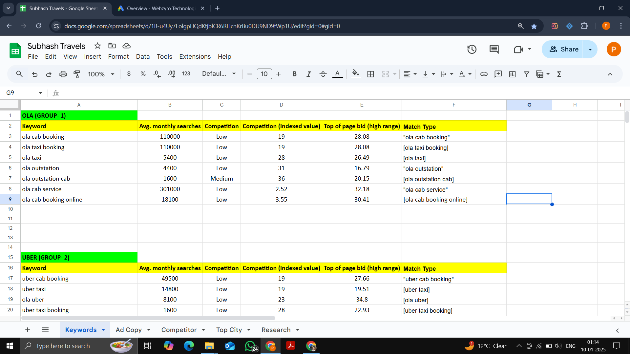Screen dimensions: 630x354
Task: Open the text wrapping dropdown
Action: [447, 74]
